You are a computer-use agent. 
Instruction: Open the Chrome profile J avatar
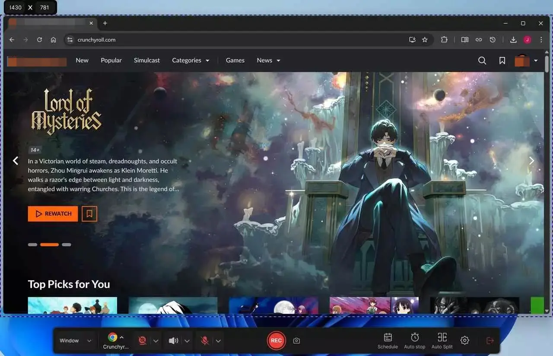[527, 40]
